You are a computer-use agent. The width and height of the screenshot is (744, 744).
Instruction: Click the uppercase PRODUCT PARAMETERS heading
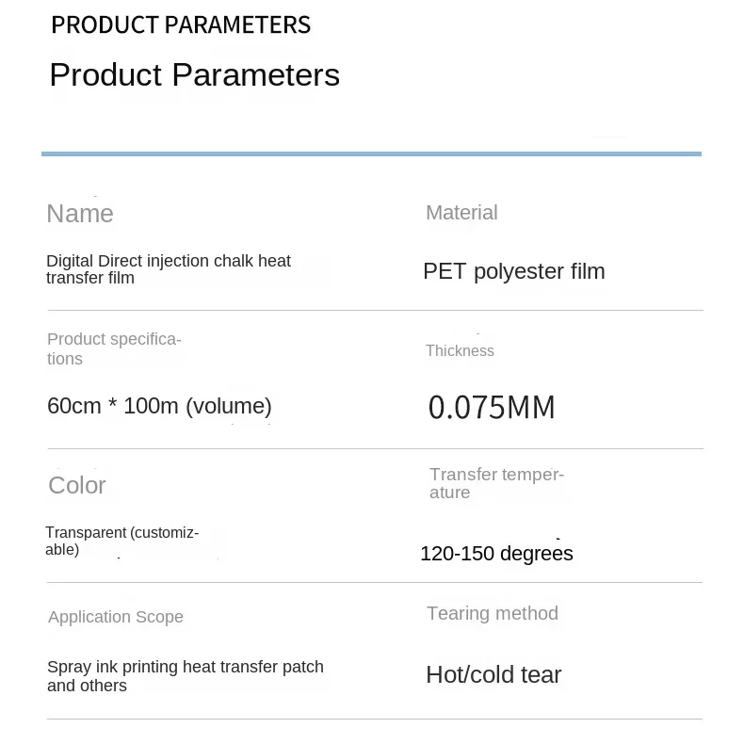[181, 25]
